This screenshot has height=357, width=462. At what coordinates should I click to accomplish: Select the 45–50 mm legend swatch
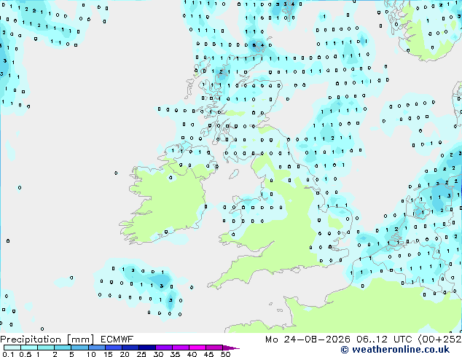(x=214, y=348)
